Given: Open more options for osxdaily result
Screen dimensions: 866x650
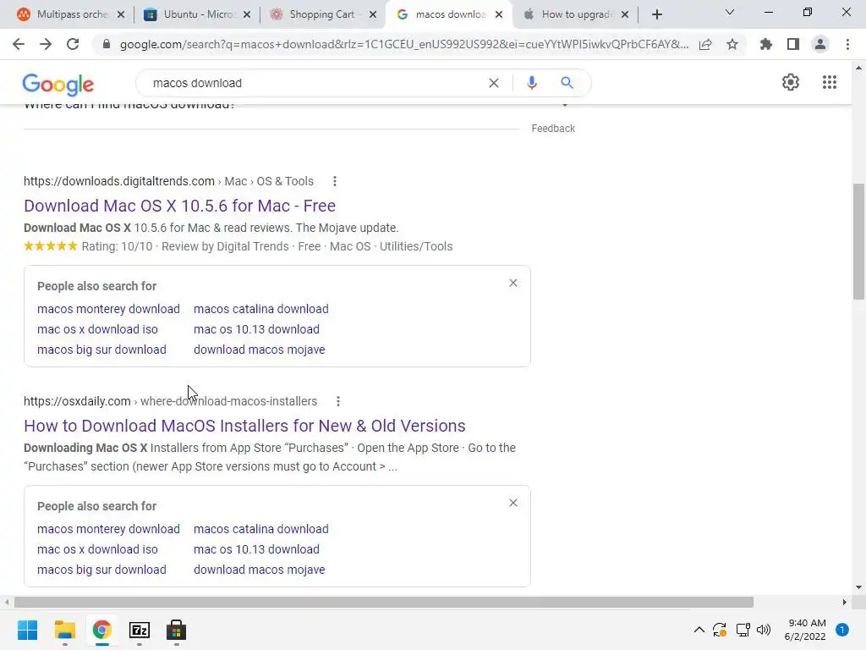Looking at the screenshot, I should coord(338,401).
